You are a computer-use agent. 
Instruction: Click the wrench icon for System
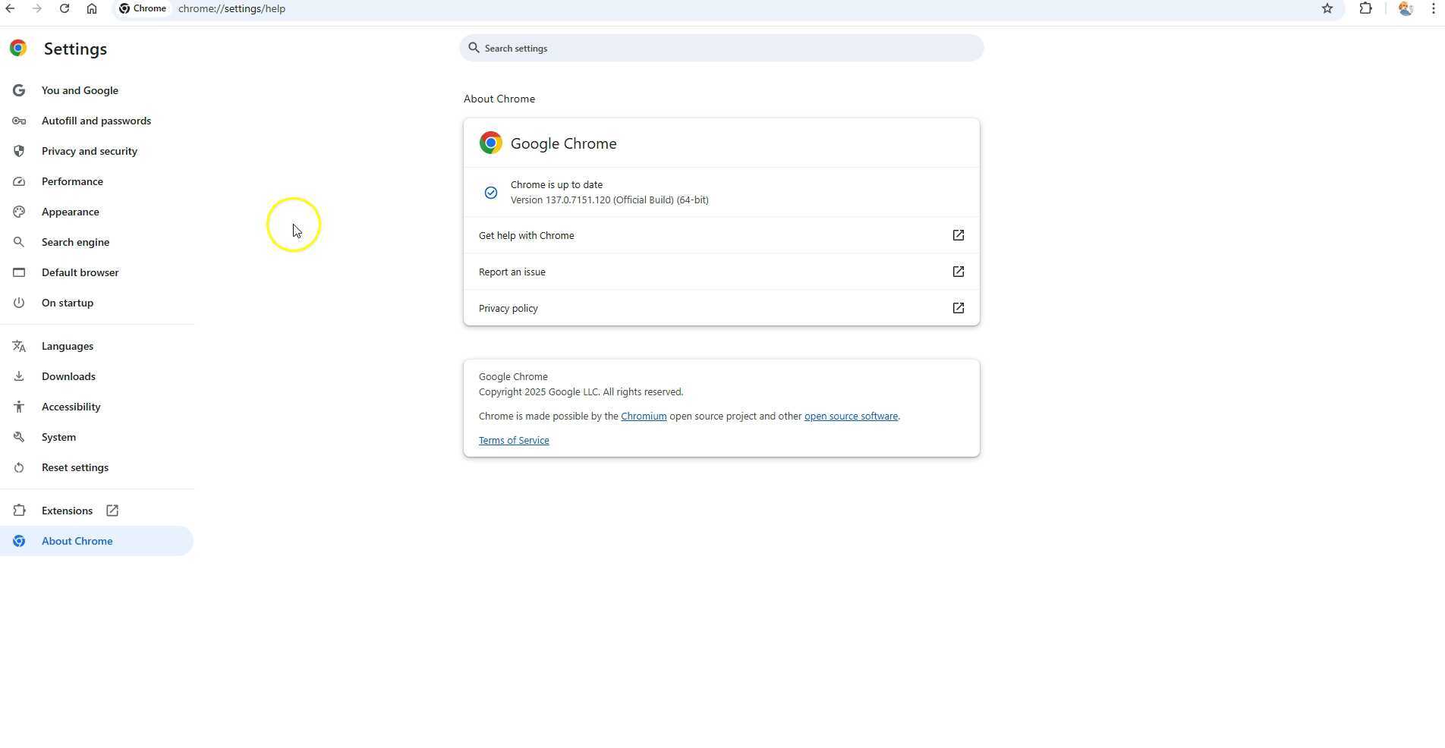click(x=19, y=437)
